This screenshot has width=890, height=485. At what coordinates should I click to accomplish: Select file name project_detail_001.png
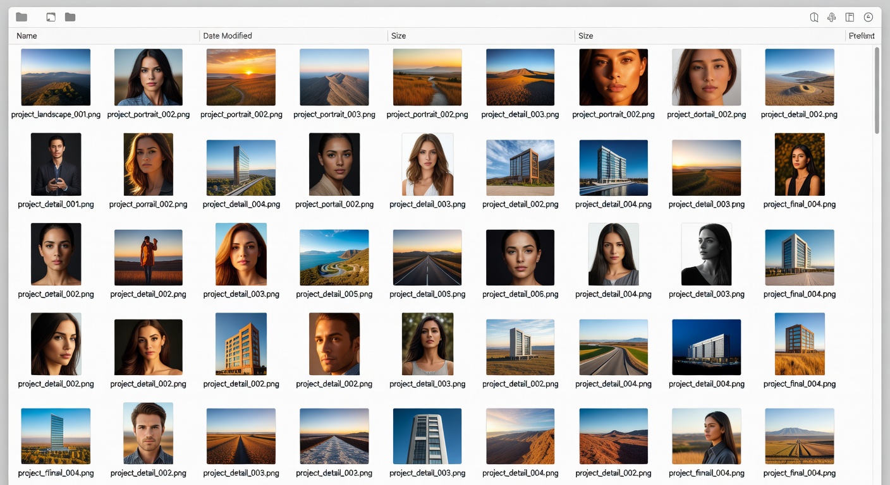click(56, 205)
